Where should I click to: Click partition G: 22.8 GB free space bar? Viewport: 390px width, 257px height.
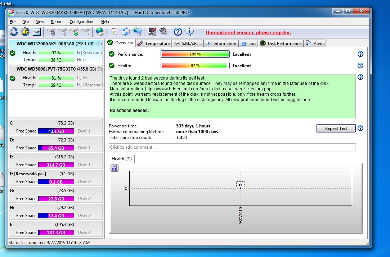(56, 199)
